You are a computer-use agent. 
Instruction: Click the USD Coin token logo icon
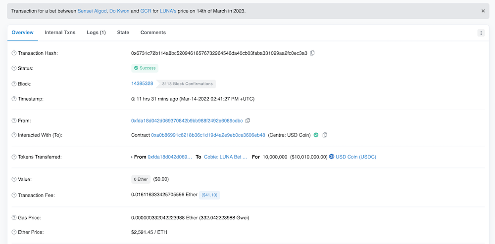coord(332,157)
